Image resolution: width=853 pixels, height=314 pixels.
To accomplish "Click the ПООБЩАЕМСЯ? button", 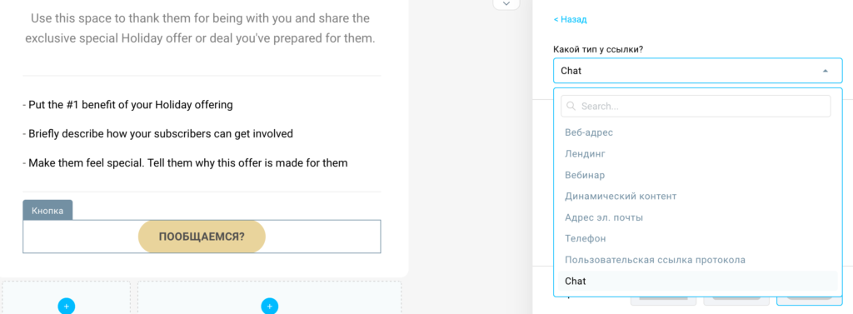I will pos(202,237).
